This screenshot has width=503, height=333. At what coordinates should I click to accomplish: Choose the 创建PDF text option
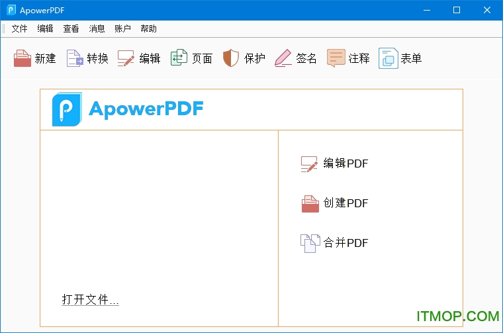click(x=345, y=203)
